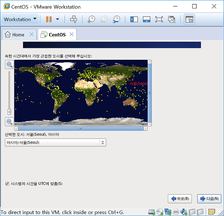
Task: Close the Home tab
Action: tap(31, 35)
